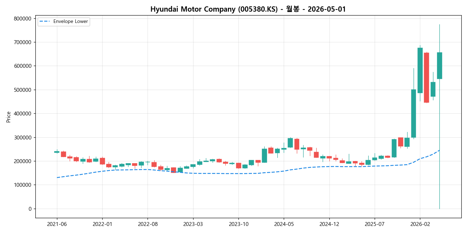Click the green candle above the 2026-02 tick

(420, 70)
